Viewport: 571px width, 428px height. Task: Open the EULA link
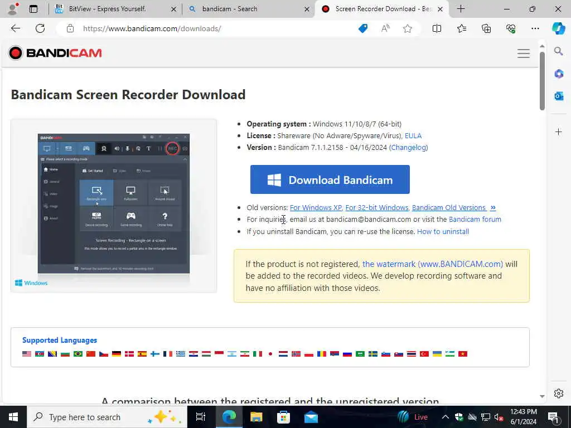click(x=413, y=136)
